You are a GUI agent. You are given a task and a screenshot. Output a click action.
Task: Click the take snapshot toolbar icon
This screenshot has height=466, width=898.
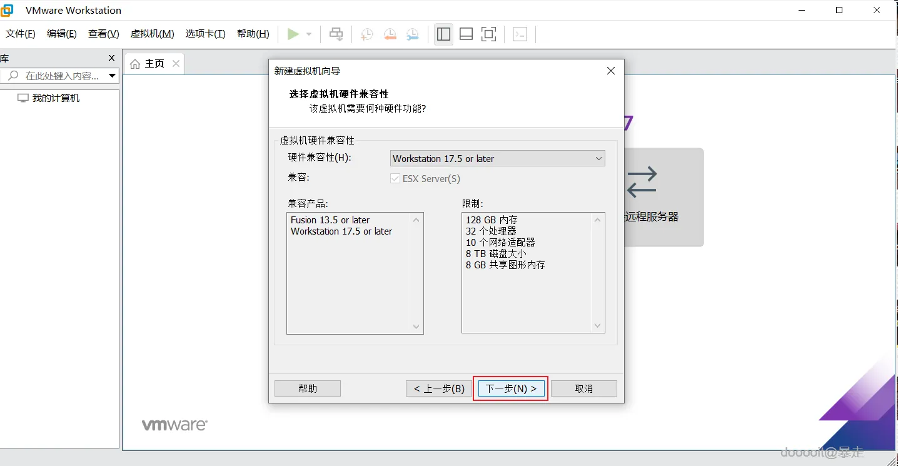[x=367, y=34]
